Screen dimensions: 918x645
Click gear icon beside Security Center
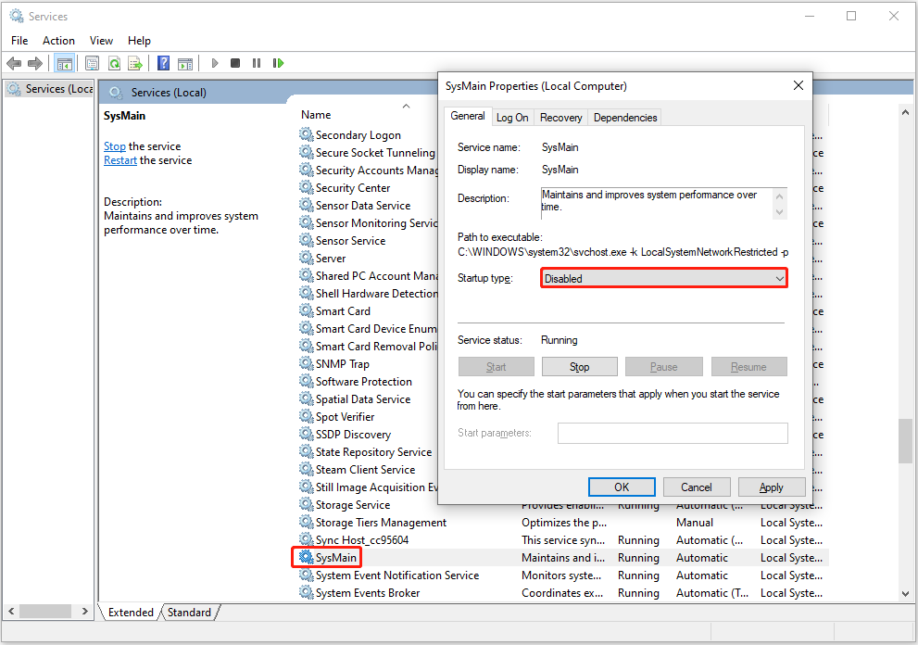tap(307, 187)
